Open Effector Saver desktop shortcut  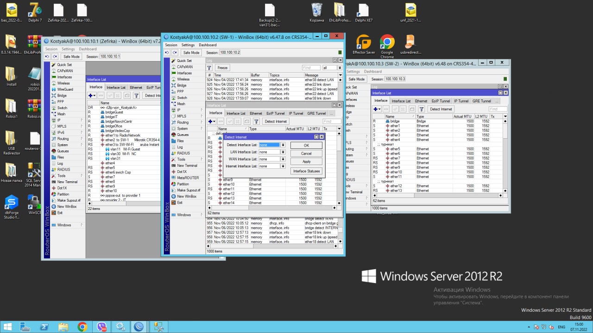(x=364, y=45)
